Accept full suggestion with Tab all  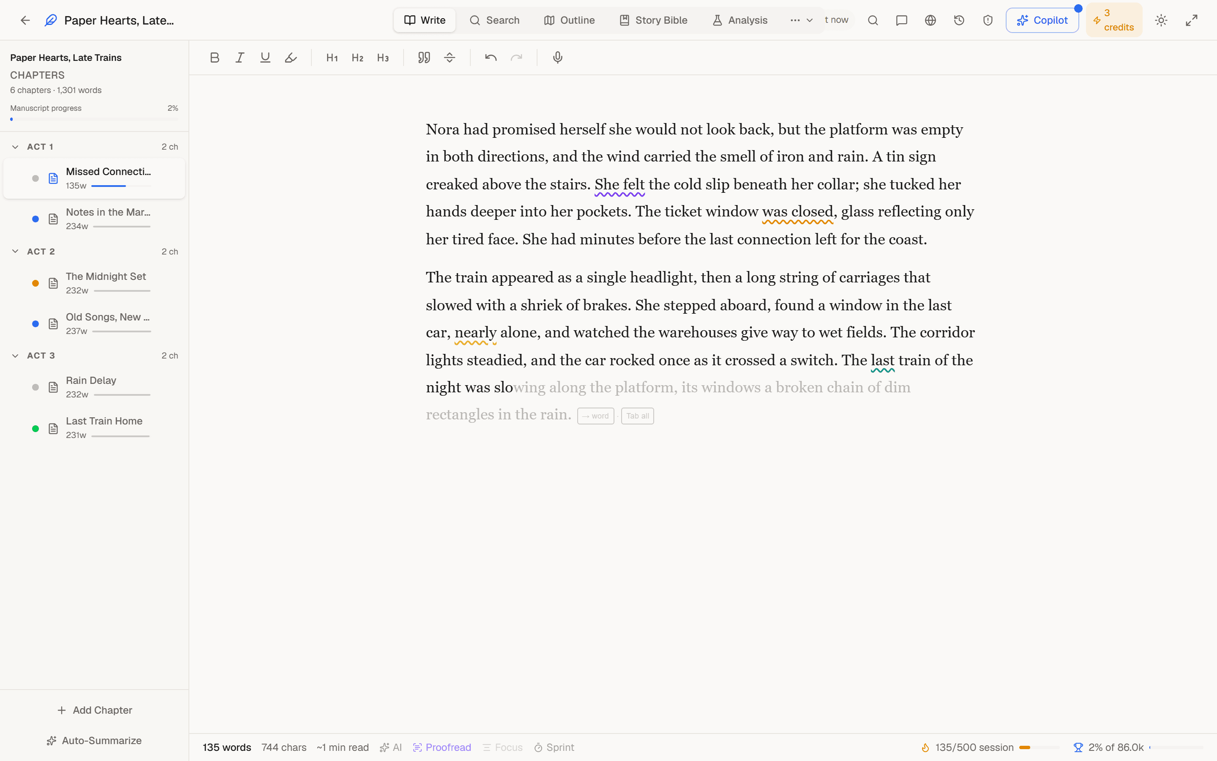[x=637, y=416]
